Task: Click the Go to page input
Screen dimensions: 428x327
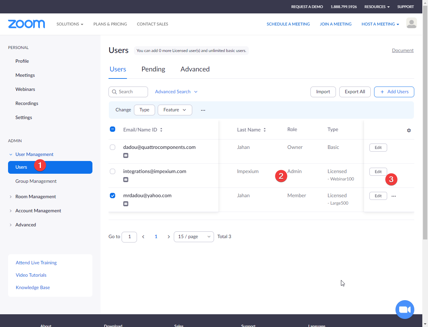Action: pos(129,237)
